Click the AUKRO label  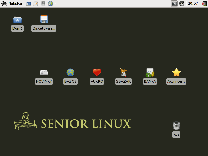97,81
